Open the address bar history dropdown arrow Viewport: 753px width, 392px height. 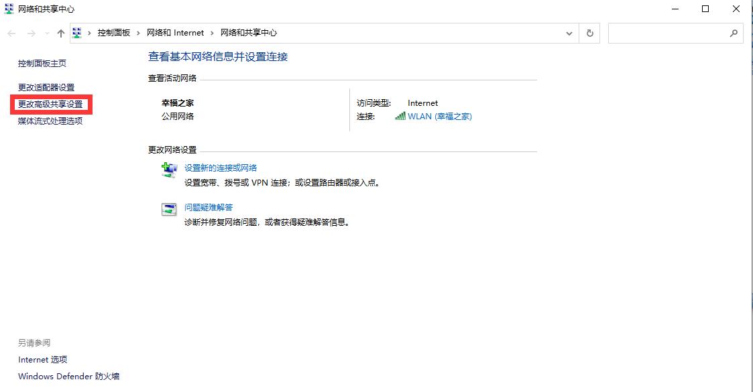pyautogui.click(x=569, y=33)
